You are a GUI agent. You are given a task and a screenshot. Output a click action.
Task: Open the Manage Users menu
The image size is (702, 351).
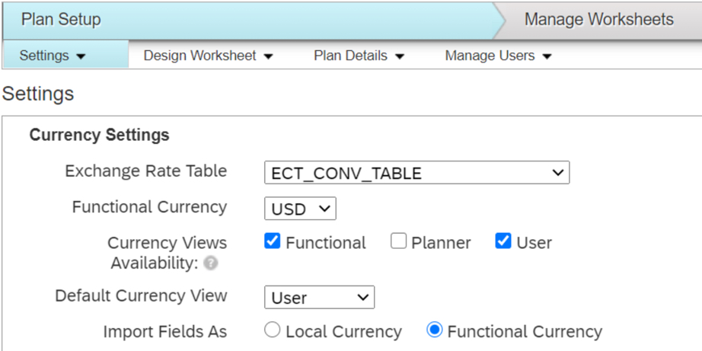point(490,56)
